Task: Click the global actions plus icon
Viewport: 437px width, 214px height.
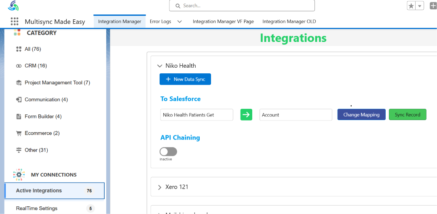Action: pyautogui.click(x=433, y=6)
